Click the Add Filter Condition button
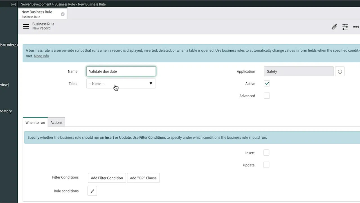 tap(107, 178)
